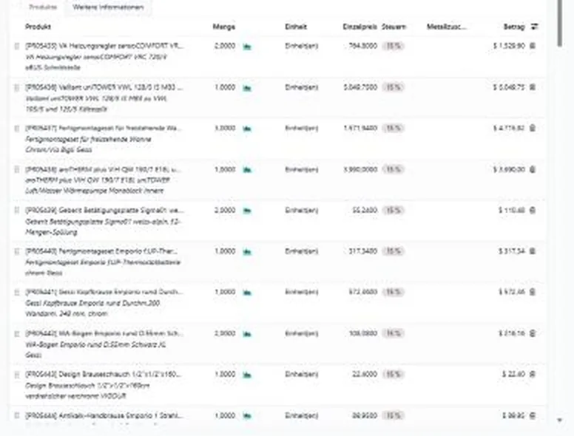Screen dimensions: 574x436
Task: Click drag handle of PROS435 row
Action: 16,46
